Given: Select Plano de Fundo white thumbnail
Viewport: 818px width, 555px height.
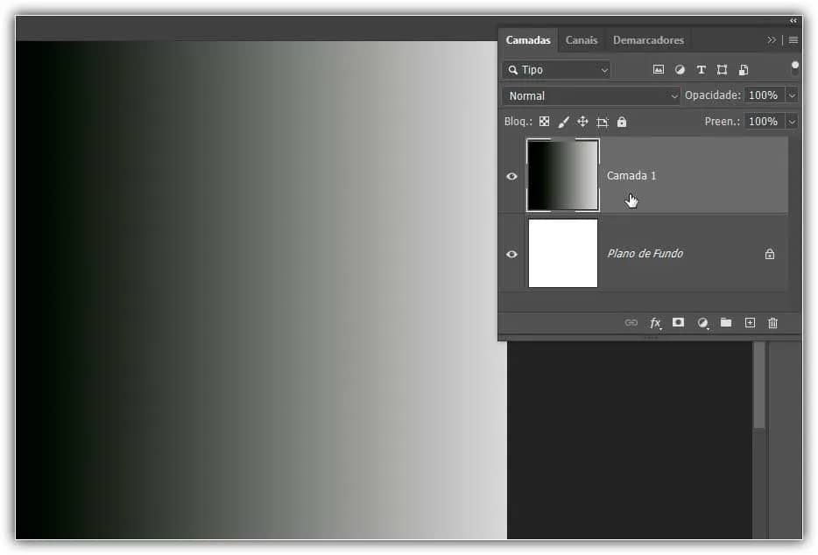Looking at the screenshot, I should click(563, 254).
